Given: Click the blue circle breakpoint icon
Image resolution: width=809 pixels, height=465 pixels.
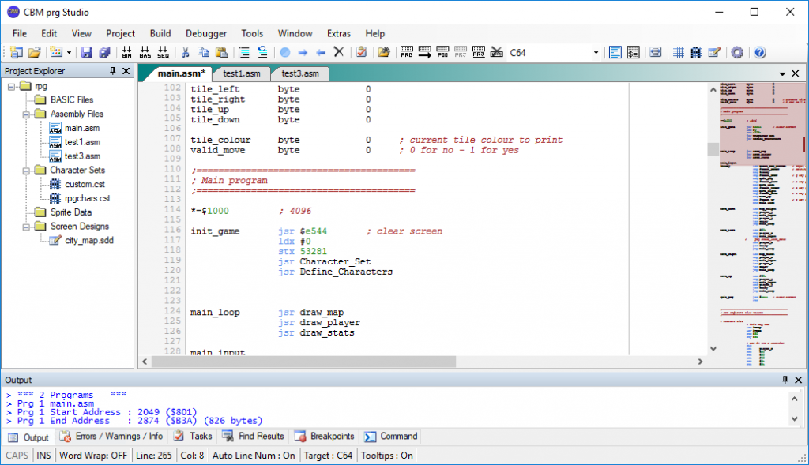Looking at the screenshot, I should point(284,53).
